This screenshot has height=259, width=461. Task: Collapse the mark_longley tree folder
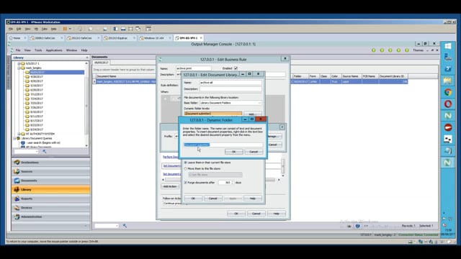pos(19,68)
